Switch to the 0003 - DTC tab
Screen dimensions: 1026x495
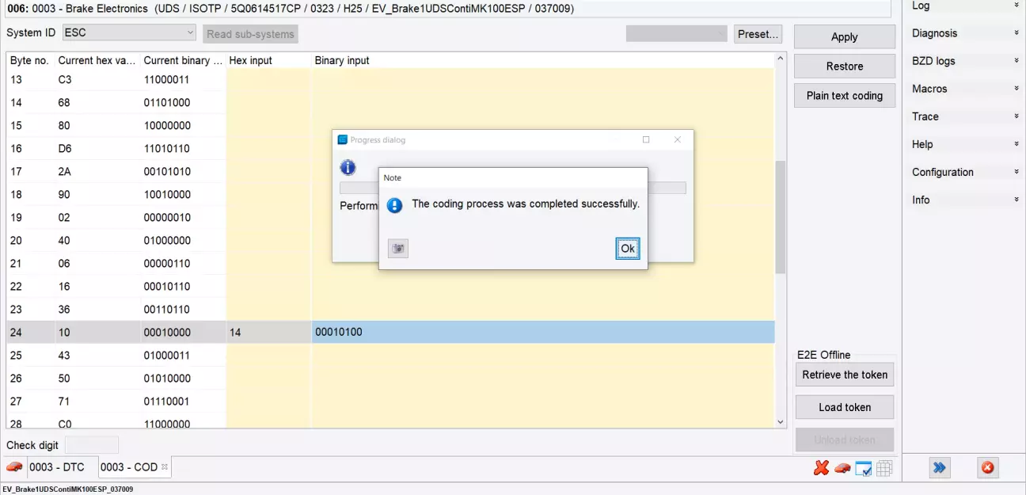tap(57, 467)
